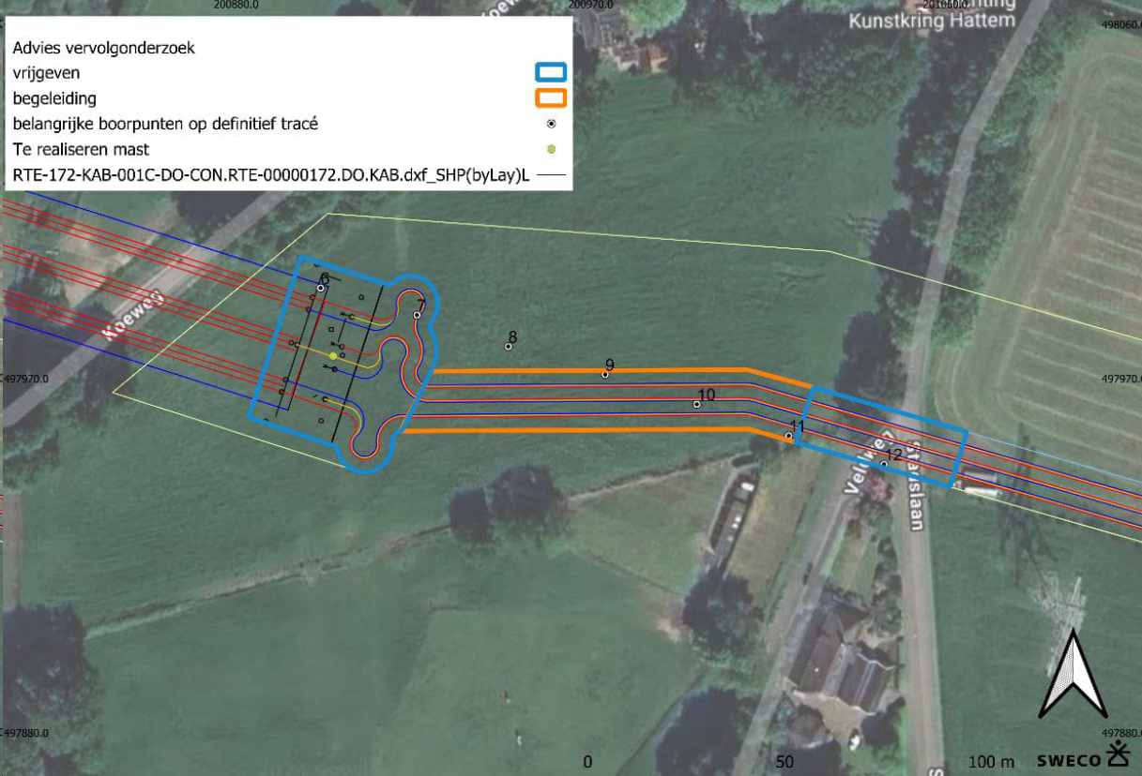
Task: Click the 'Te realiseren mast' legend label
Action: click(x=81, y=149)
